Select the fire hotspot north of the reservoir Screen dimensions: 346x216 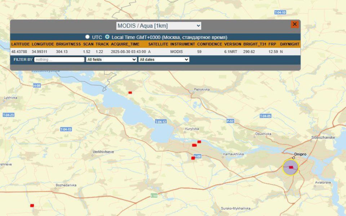(130, 93)
